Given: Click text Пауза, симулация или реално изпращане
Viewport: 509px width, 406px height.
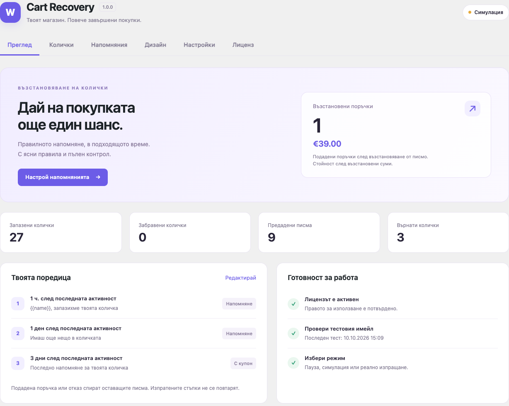Looking at the screenshot, I should point(356,367).
